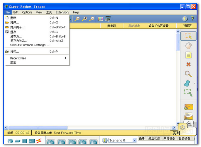Viewport: 201px width, 147px height.
Task: Open the Options menu
Action: click(27, 12)
